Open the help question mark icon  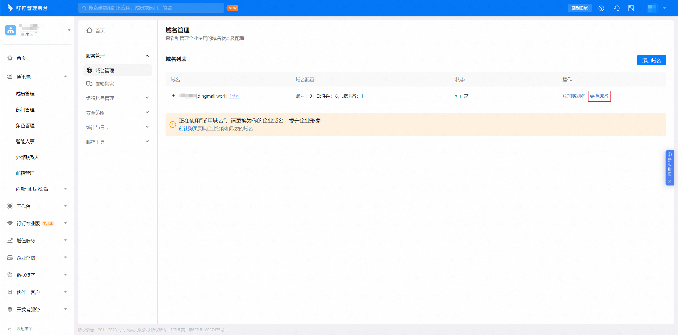click(x=601, y=8)
